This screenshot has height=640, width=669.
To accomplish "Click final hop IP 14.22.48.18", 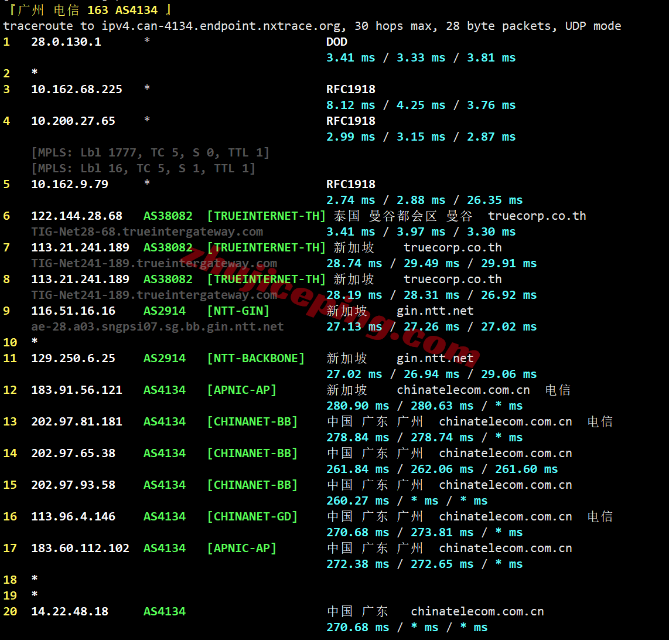I will (70, 611).
